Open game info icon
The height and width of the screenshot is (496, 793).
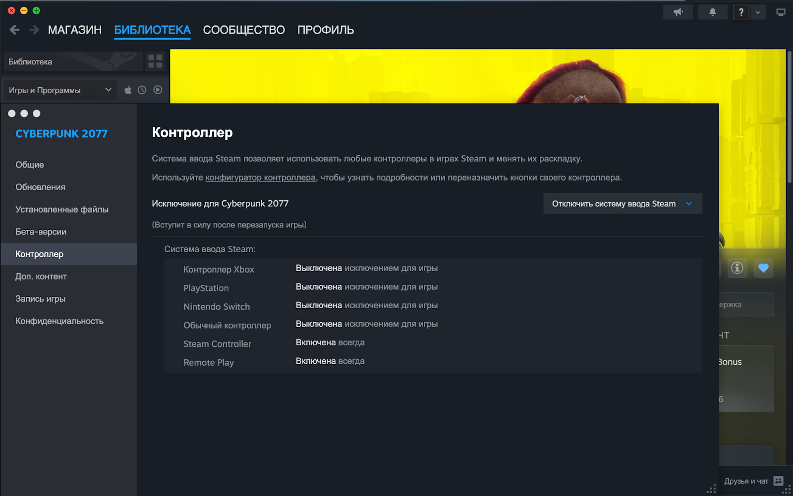737,268
